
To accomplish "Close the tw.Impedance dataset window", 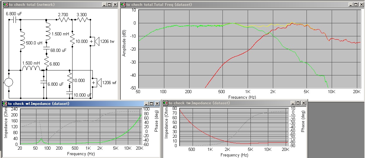I will click(x=304, y=103).
